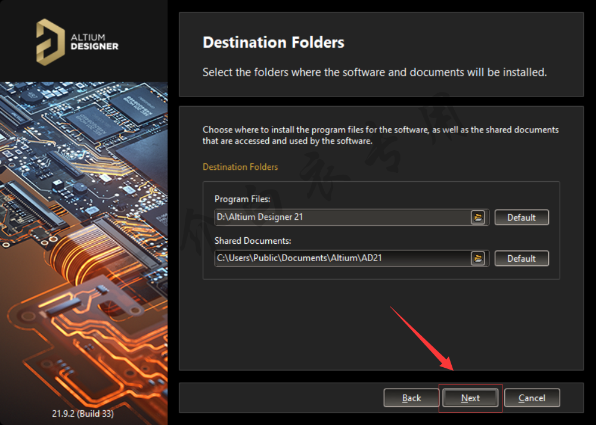
Task: Cancel the installation
Action: point(532,398)
